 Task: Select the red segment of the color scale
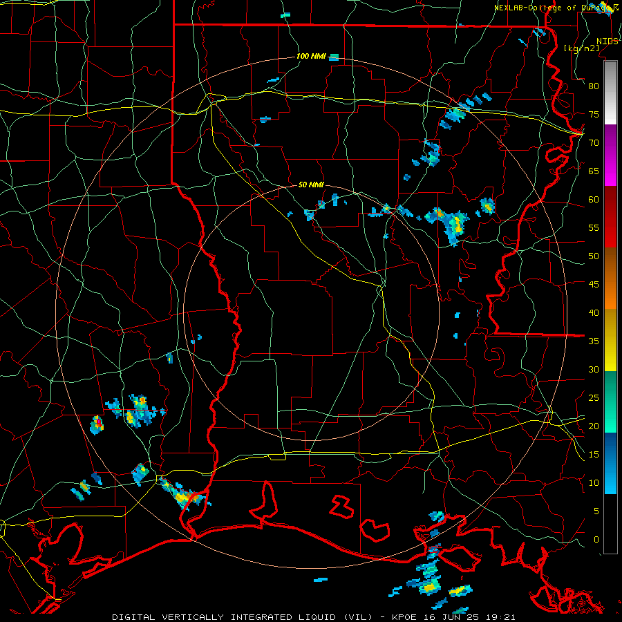coord(610,218)
